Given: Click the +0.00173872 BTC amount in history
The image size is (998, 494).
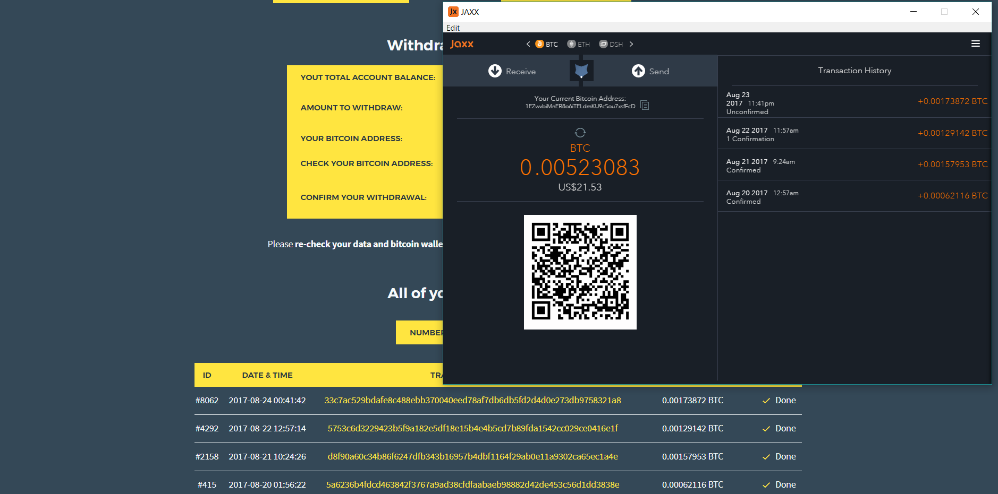Looking at the screenshot, I should [953, 101].
